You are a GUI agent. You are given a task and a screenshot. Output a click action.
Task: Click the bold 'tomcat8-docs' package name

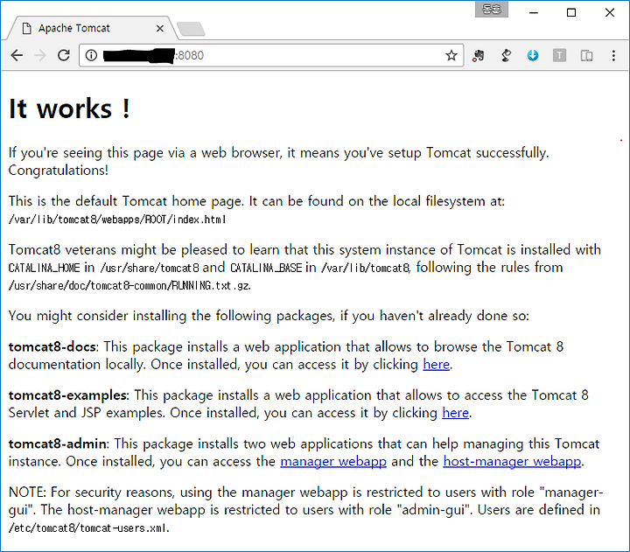pos(52,346)
